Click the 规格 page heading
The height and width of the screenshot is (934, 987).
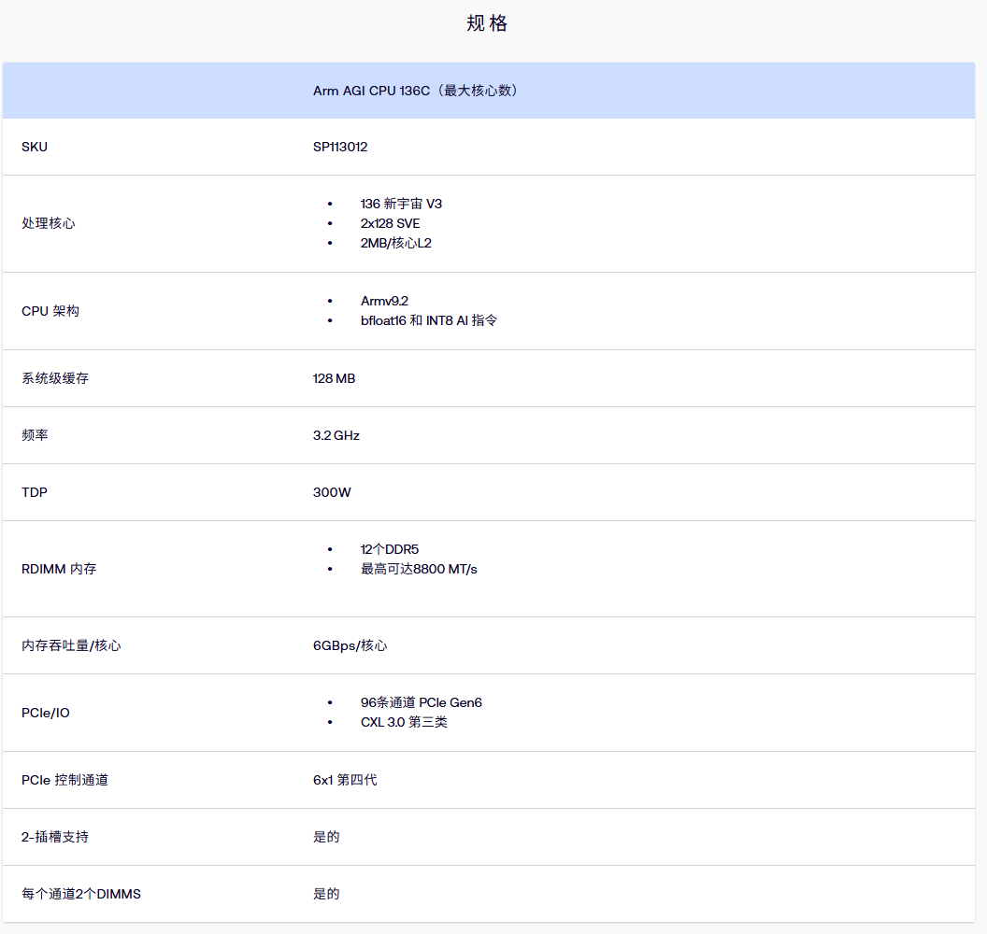[x=487, y=24]
